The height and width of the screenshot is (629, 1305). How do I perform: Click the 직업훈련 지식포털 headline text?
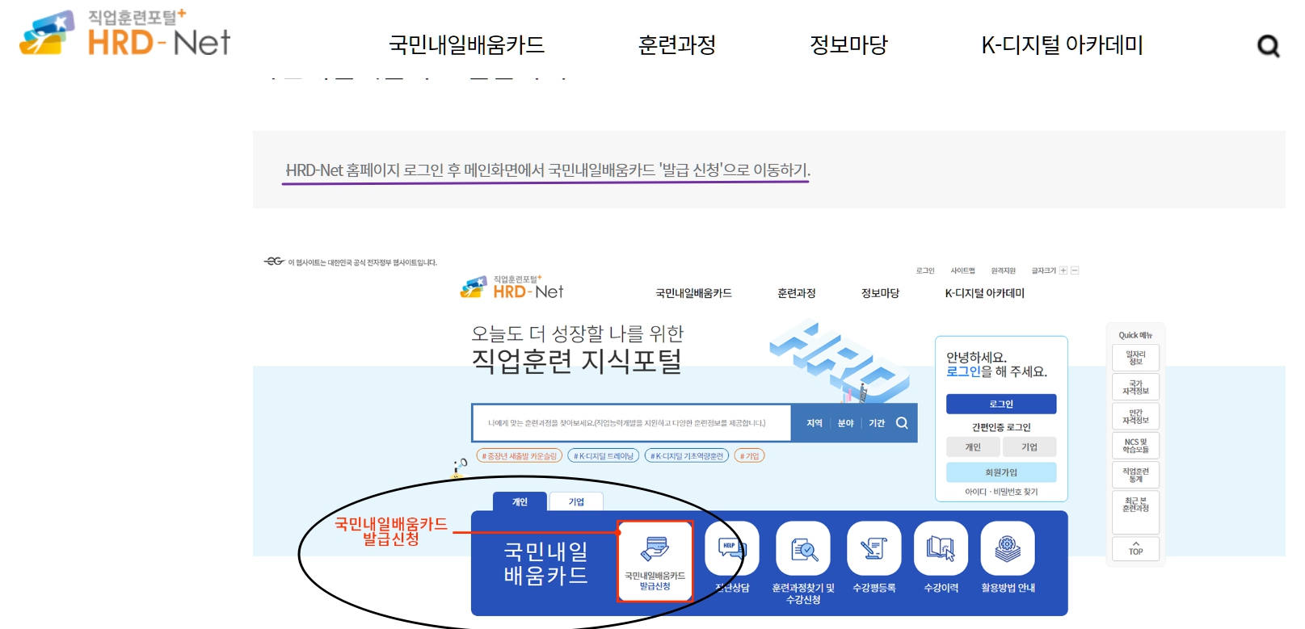pos(576,361)
